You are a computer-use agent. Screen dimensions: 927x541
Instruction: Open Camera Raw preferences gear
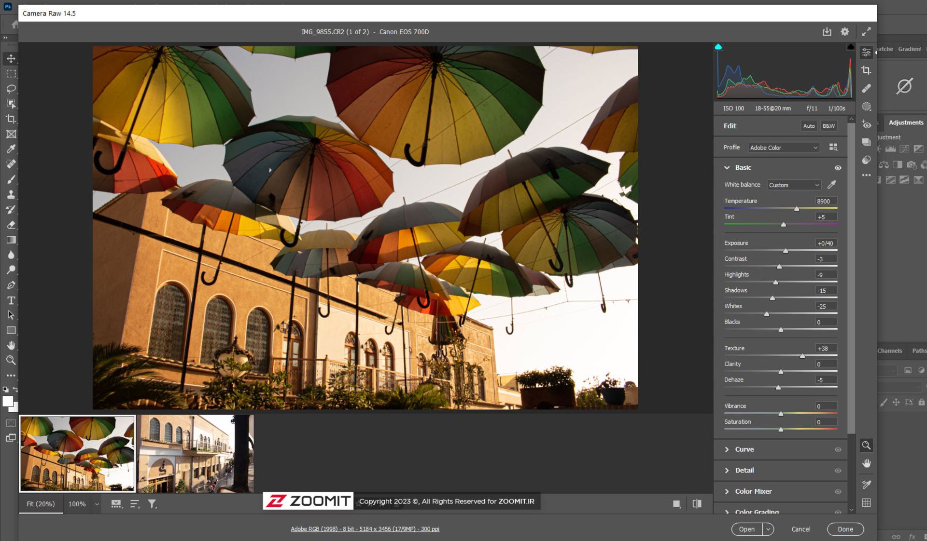(844, 32)
